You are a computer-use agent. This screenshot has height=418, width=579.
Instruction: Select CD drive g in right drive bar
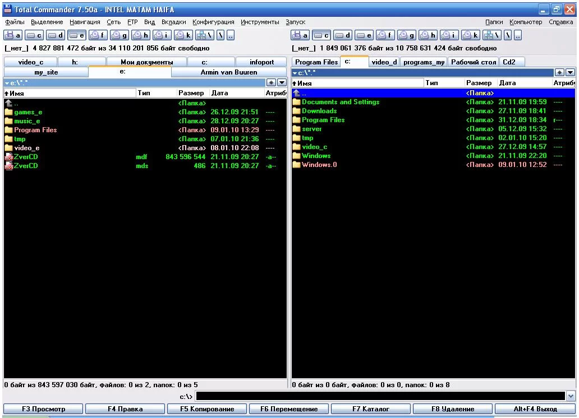[407, 35]
